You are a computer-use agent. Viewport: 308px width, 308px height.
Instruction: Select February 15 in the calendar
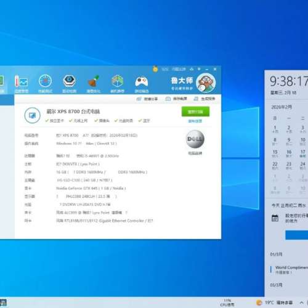pos(275,153)
